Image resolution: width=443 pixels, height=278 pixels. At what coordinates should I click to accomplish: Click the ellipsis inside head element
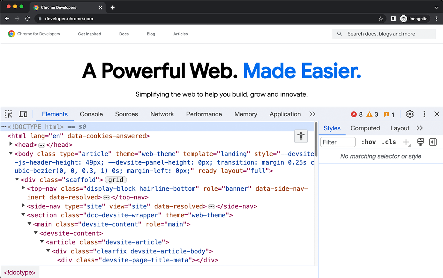click(41, 145)
